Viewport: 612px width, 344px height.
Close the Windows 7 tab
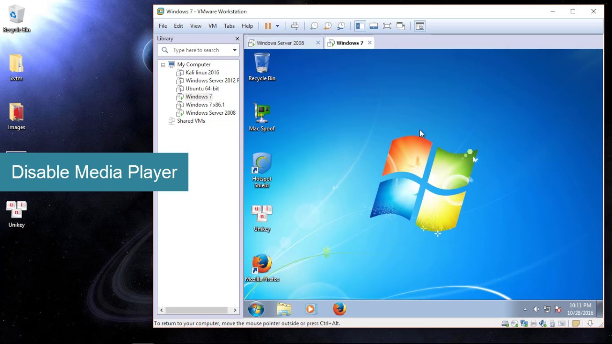tap(370, 43)
